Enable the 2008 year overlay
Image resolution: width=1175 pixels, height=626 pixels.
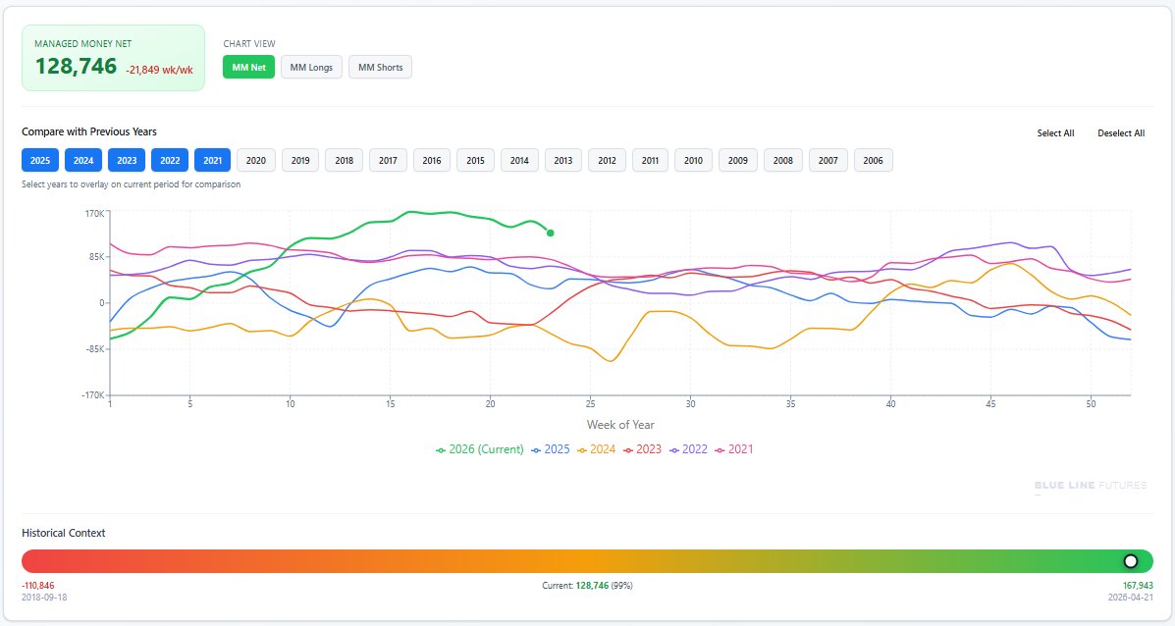click(783, 160)
